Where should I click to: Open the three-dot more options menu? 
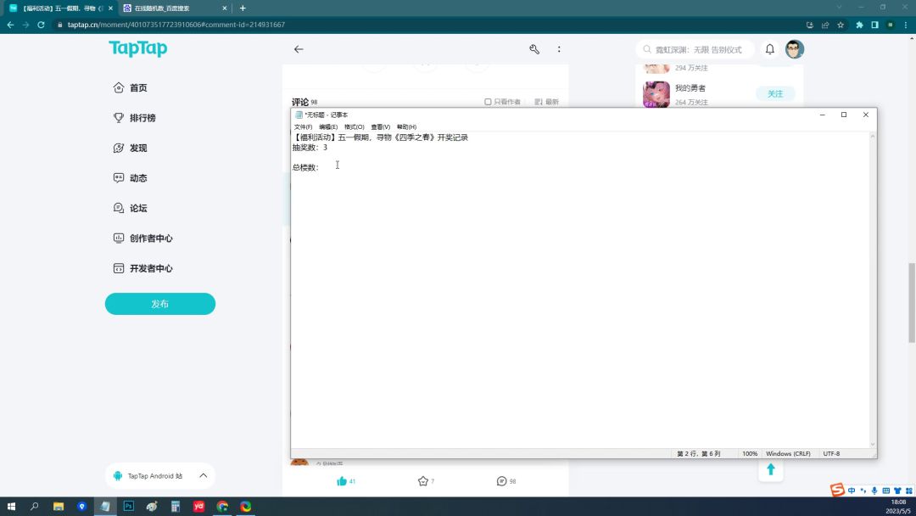(559, 49)
